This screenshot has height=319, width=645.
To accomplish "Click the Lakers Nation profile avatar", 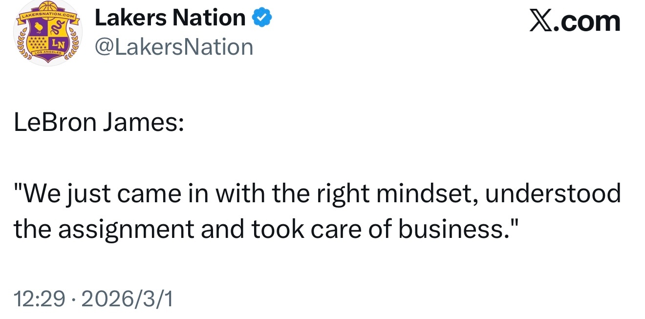I will (x=48, y=33).
